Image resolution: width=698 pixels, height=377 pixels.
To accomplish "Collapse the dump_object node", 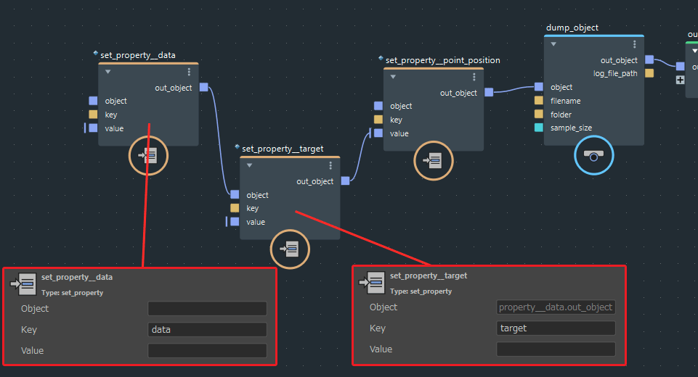I will [x=553, y=44].
